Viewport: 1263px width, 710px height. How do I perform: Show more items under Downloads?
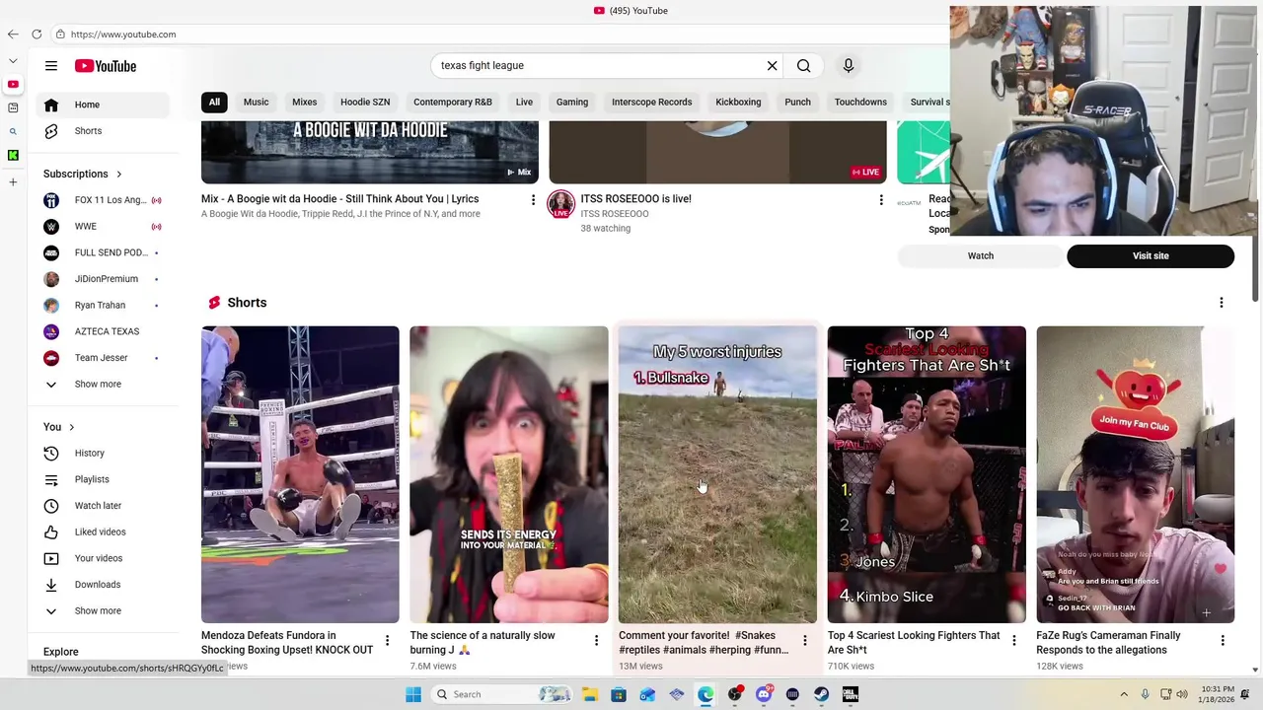[98, 611]
